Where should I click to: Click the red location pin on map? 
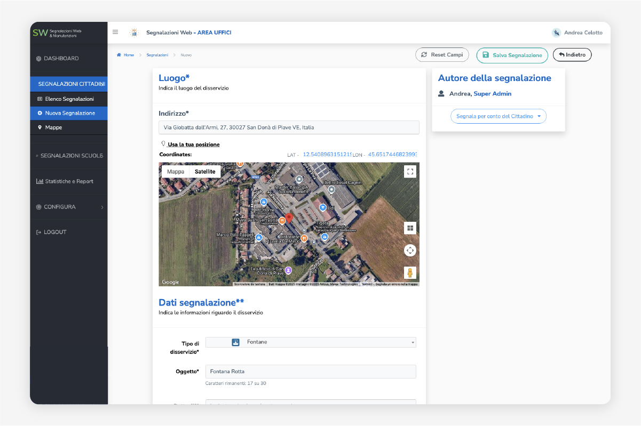point(289,218)
